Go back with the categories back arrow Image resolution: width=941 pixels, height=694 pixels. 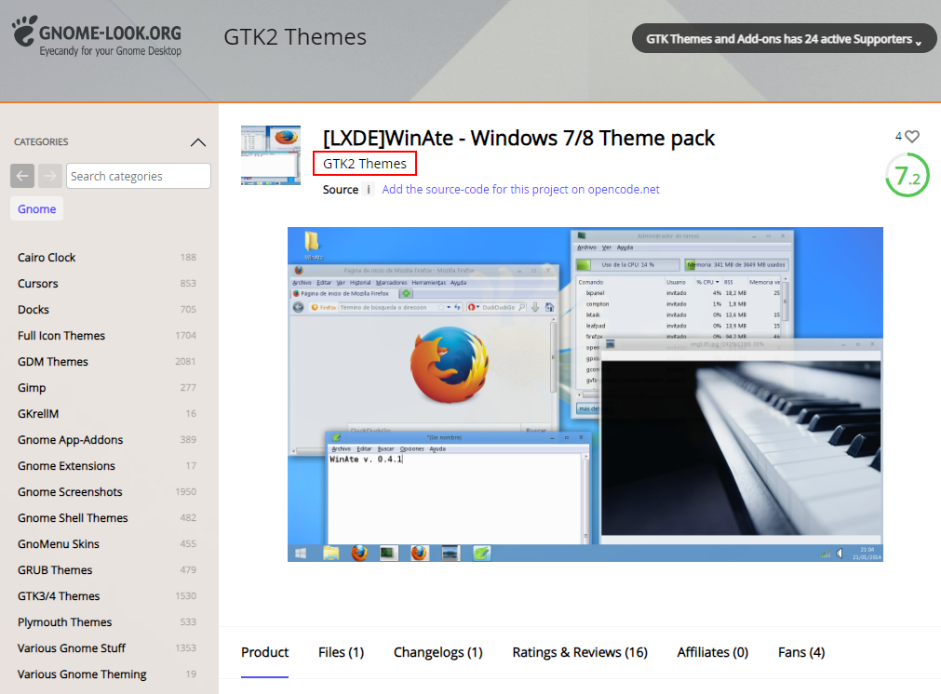point(22,176)
